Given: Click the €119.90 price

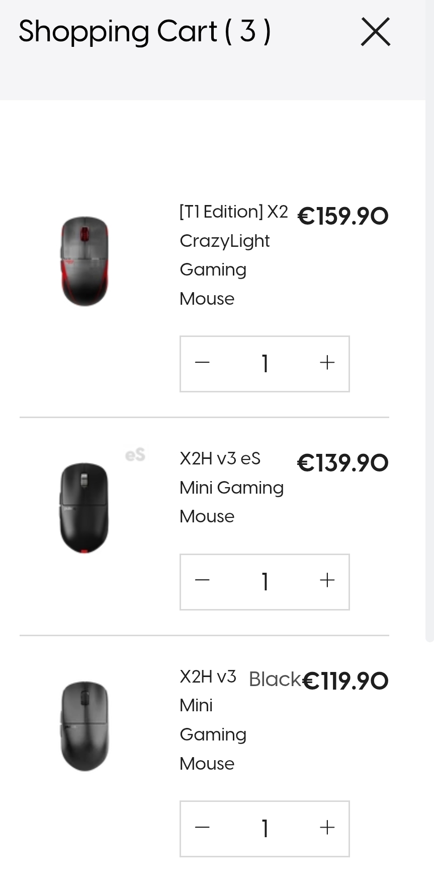Looking at the screenshot, I should pos(345,681).
